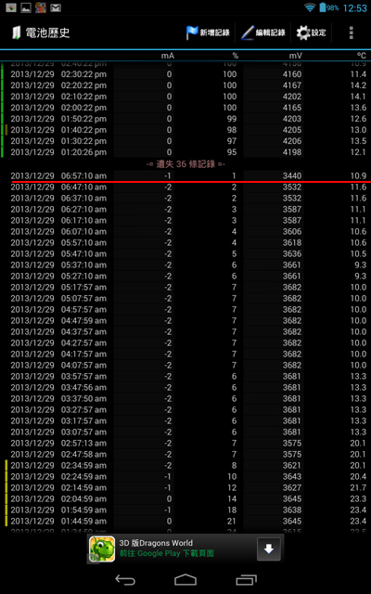Tap the 12:53 clock in status bar
This screenshot has height=594, width=371.
click(x=354, y=8)
